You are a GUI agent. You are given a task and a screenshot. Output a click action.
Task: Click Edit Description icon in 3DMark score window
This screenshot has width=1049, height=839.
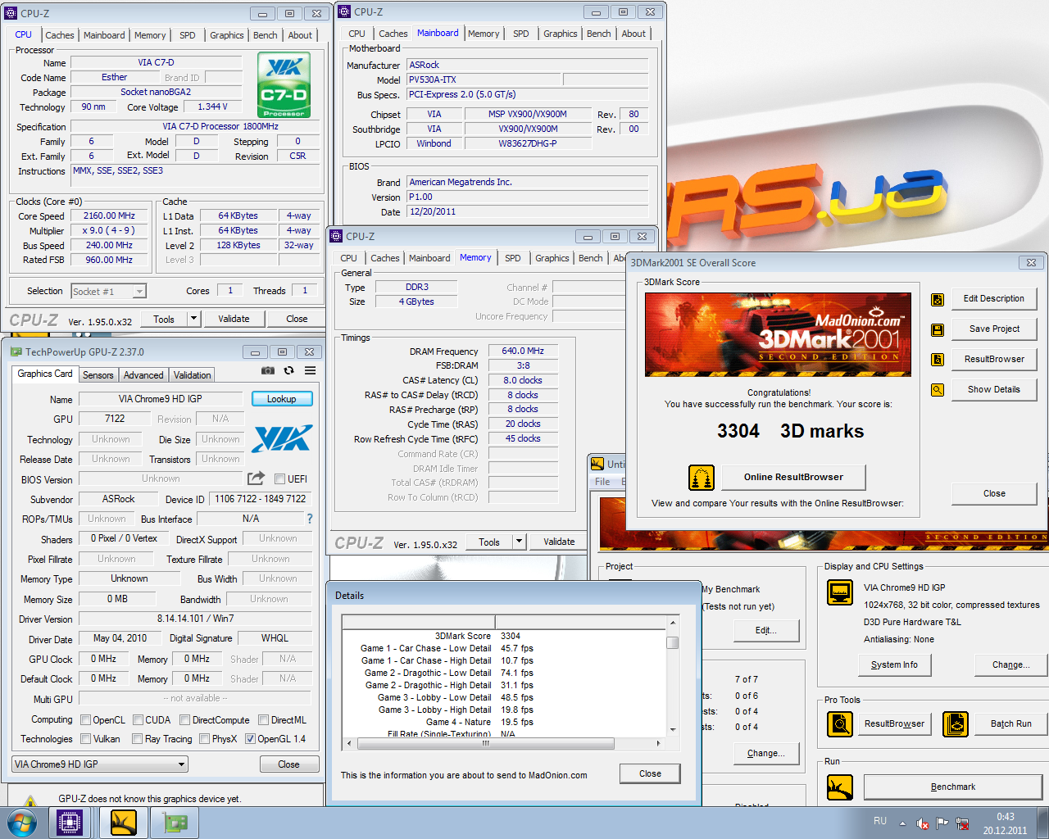pyautogui.click(x=938, y=299)
